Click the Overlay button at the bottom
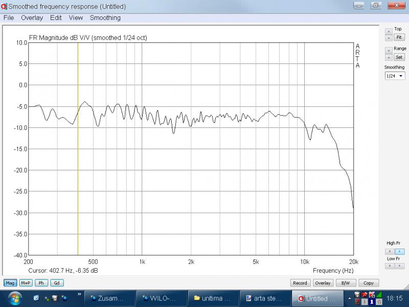Viewport: 409px width, 307px height. click(x=323, y=283)
